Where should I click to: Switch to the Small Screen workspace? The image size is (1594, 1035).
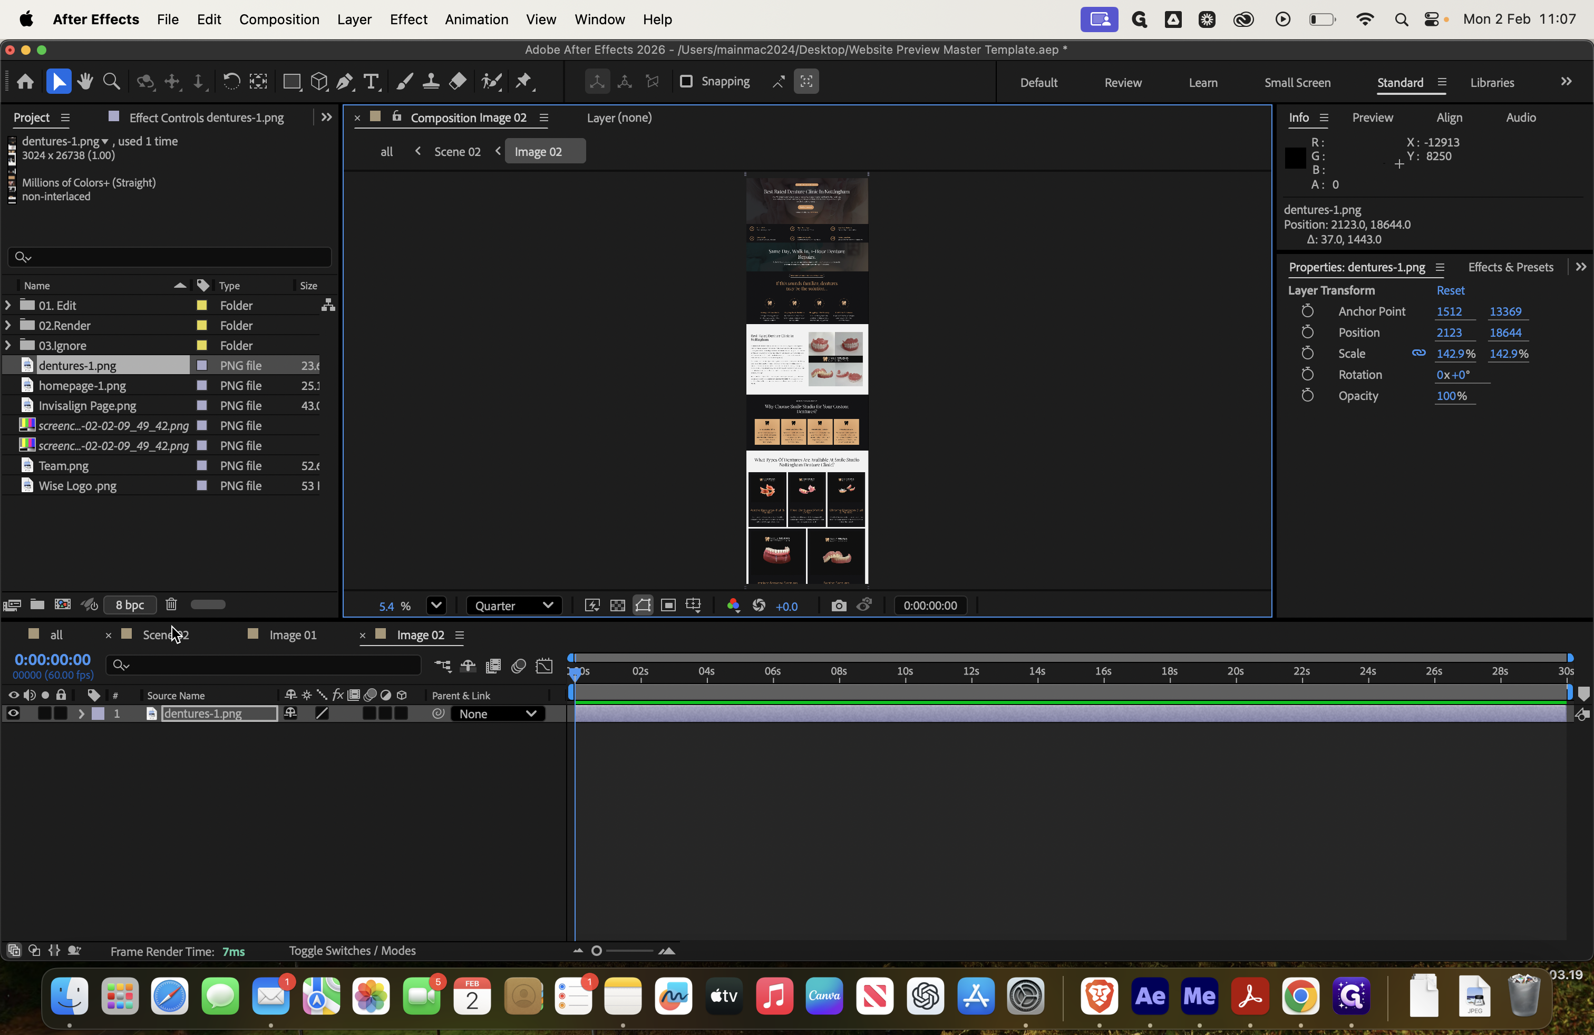[x=1297, y=82]
